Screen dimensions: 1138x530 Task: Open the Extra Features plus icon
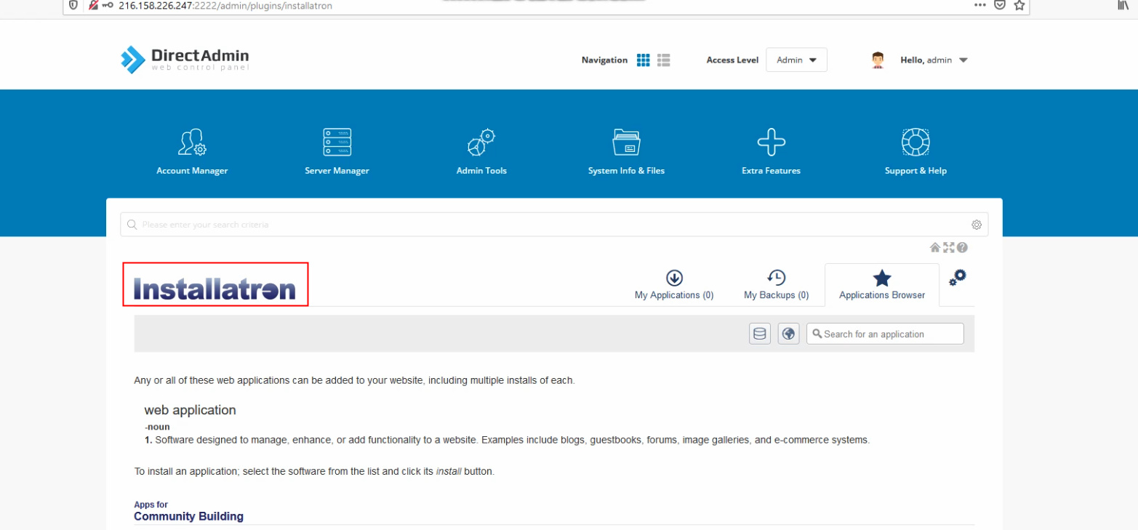772,142
